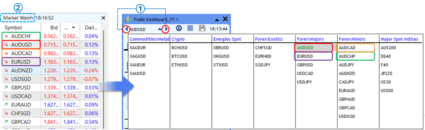Select AUDCHF row in Market Watch

51,36
